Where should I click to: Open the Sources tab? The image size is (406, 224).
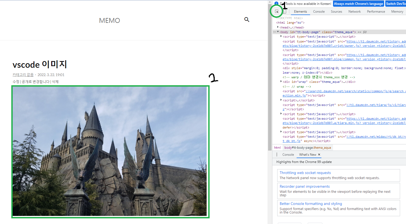tap(336, 12)
